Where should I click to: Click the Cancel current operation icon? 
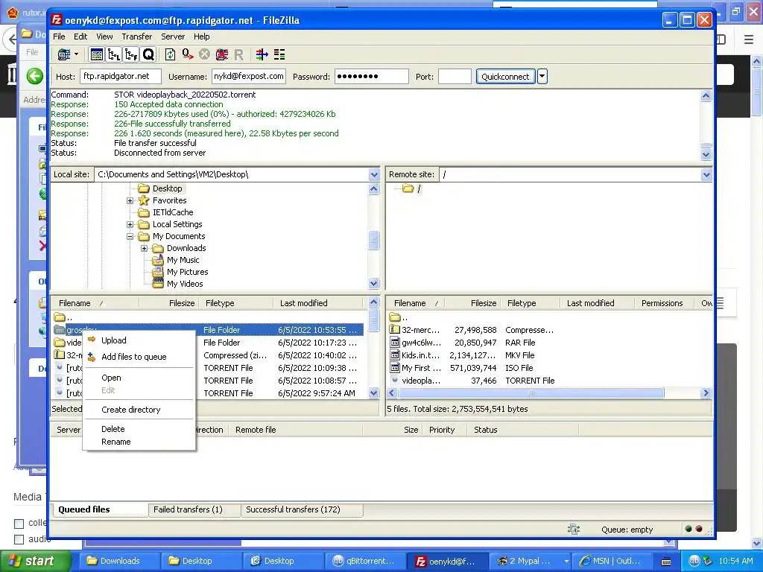204,54
